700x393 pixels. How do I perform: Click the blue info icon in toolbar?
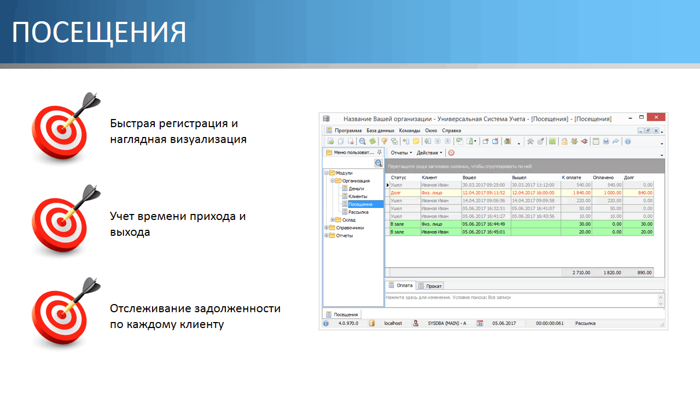628,141
